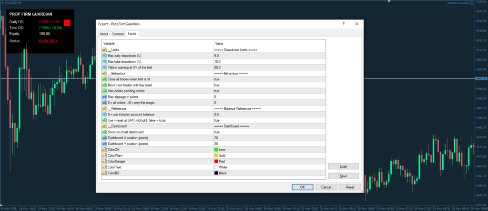Click the color icon beside ColorWarn

pyautogui.click(x=104, y=155)
